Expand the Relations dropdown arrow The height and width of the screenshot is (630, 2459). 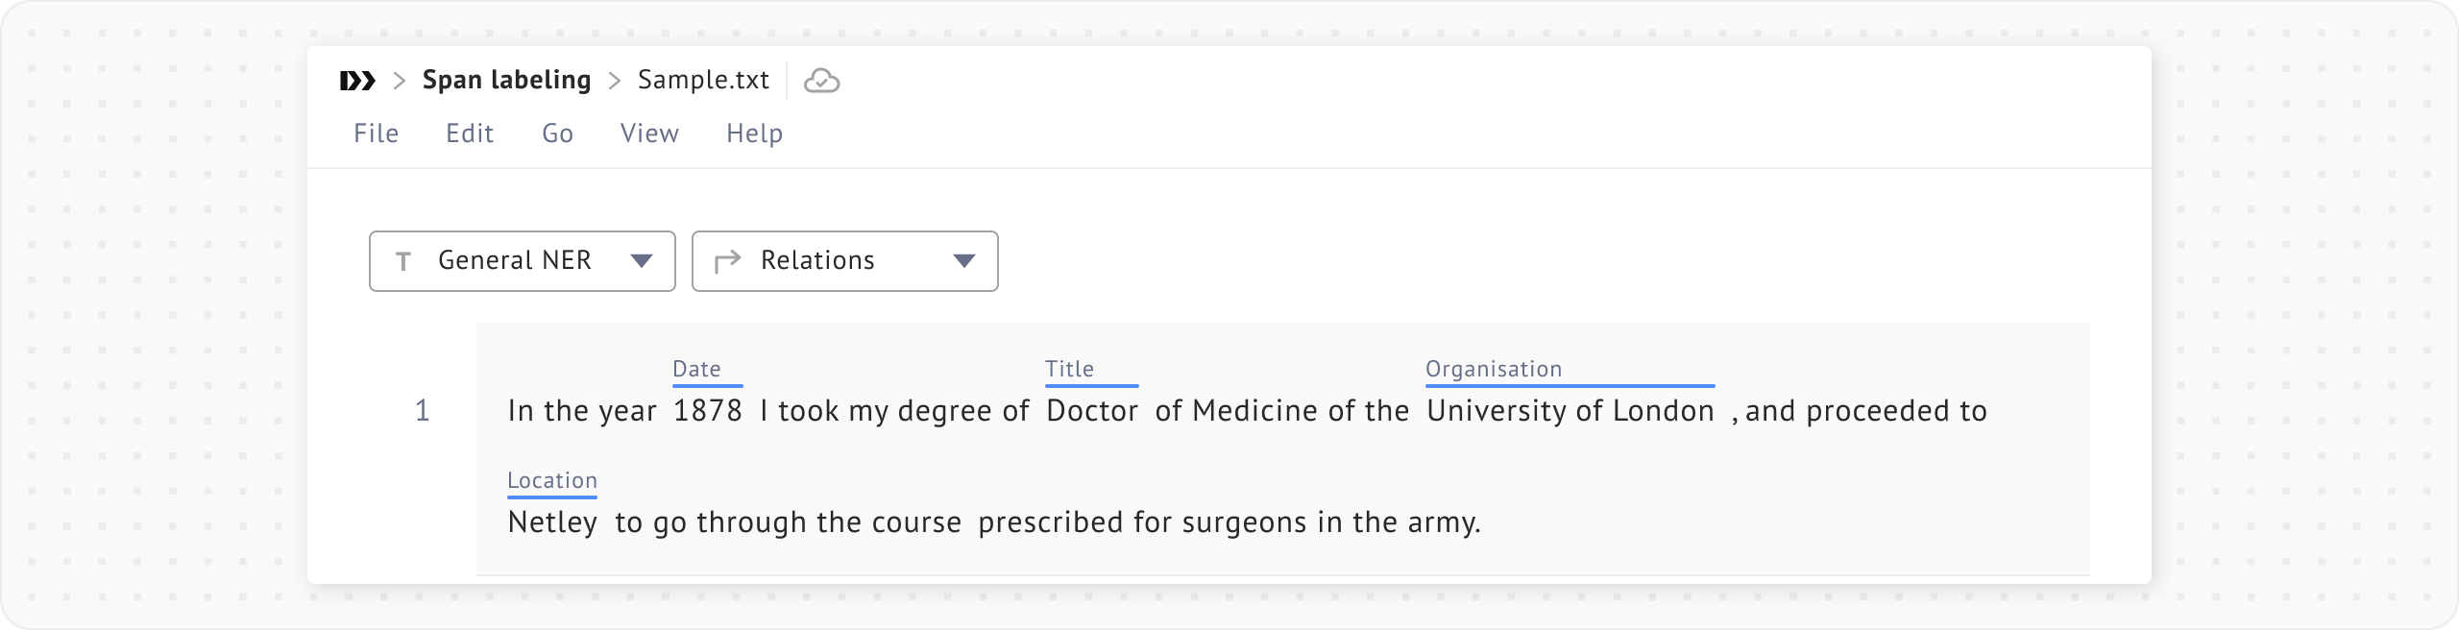pyautogui.click(x=963, y=261)
